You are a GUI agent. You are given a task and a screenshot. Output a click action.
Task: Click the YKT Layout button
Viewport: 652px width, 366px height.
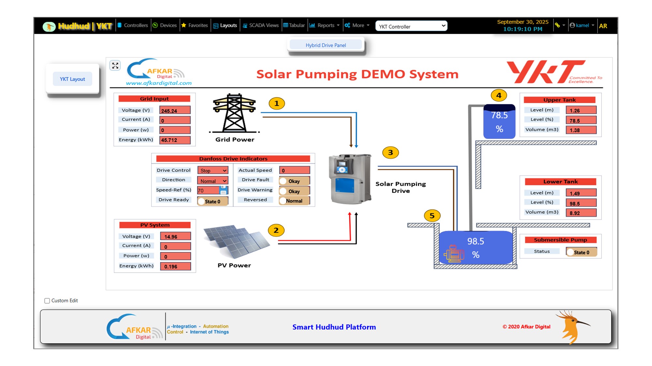[x=72, y=79]
